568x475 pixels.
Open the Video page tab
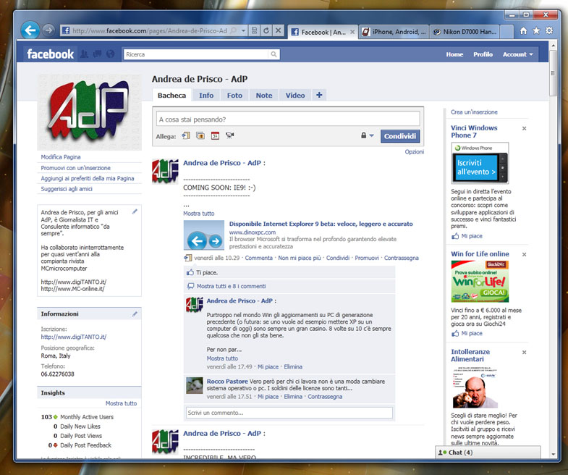coord(295,96)
